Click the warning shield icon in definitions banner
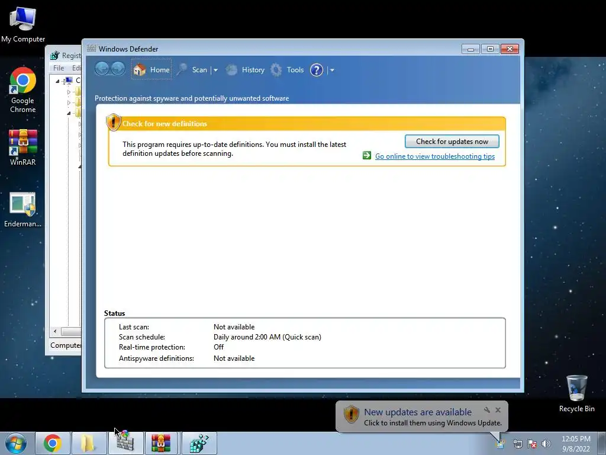Viewport: 606px width, 455px height. tap(113, 122)
